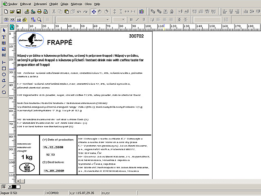The image size is (261, 196).
Task: Click the lock object icon
Action: (x=172, y=11)
